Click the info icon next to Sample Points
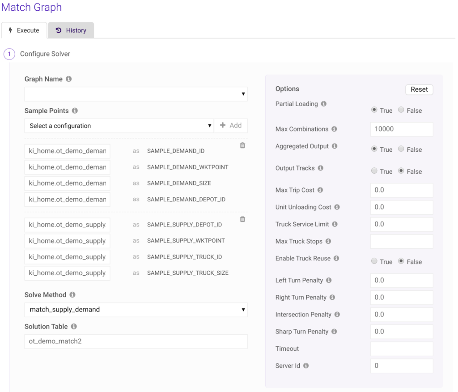The height and width of the screenshot is (392, 458). click(x=75, y=111)
